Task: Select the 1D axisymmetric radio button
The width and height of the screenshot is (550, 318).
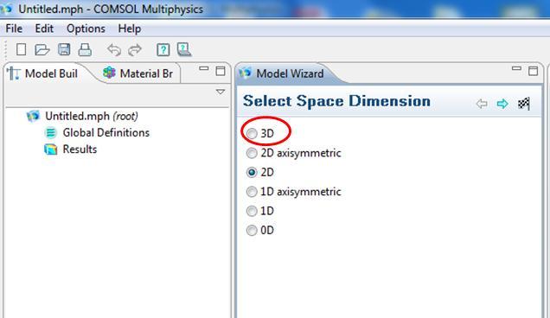Action: click(x=252, y=192)
